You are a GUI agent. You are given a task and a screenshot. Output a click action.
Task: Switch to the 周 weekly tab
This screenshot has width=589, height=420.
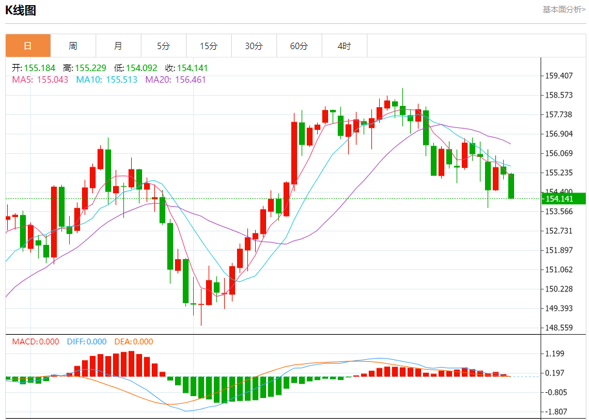73,46
